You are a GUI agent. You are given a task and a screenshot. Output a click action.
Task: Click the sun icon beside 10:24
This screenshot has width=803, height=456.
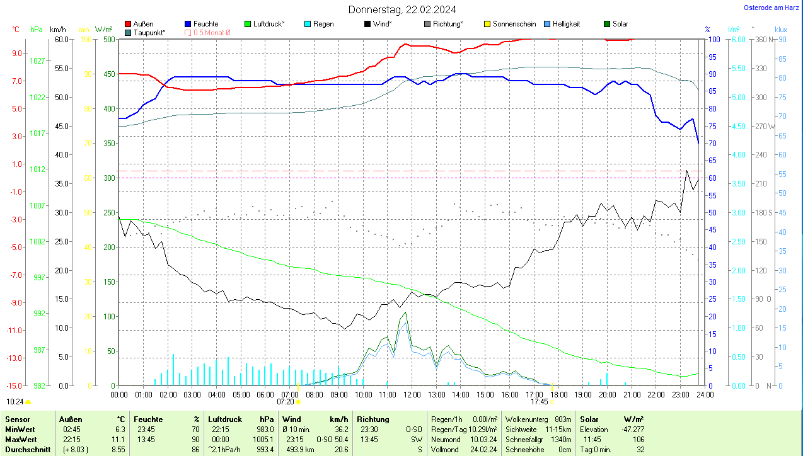click(28, 401)
